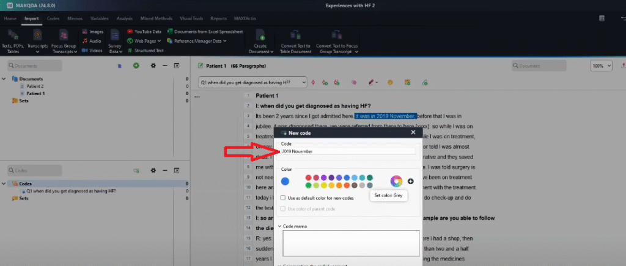Open the Mixed Methods ribbon tab
The height and width of the screenshot is (266, 626).
coord(156,18)
